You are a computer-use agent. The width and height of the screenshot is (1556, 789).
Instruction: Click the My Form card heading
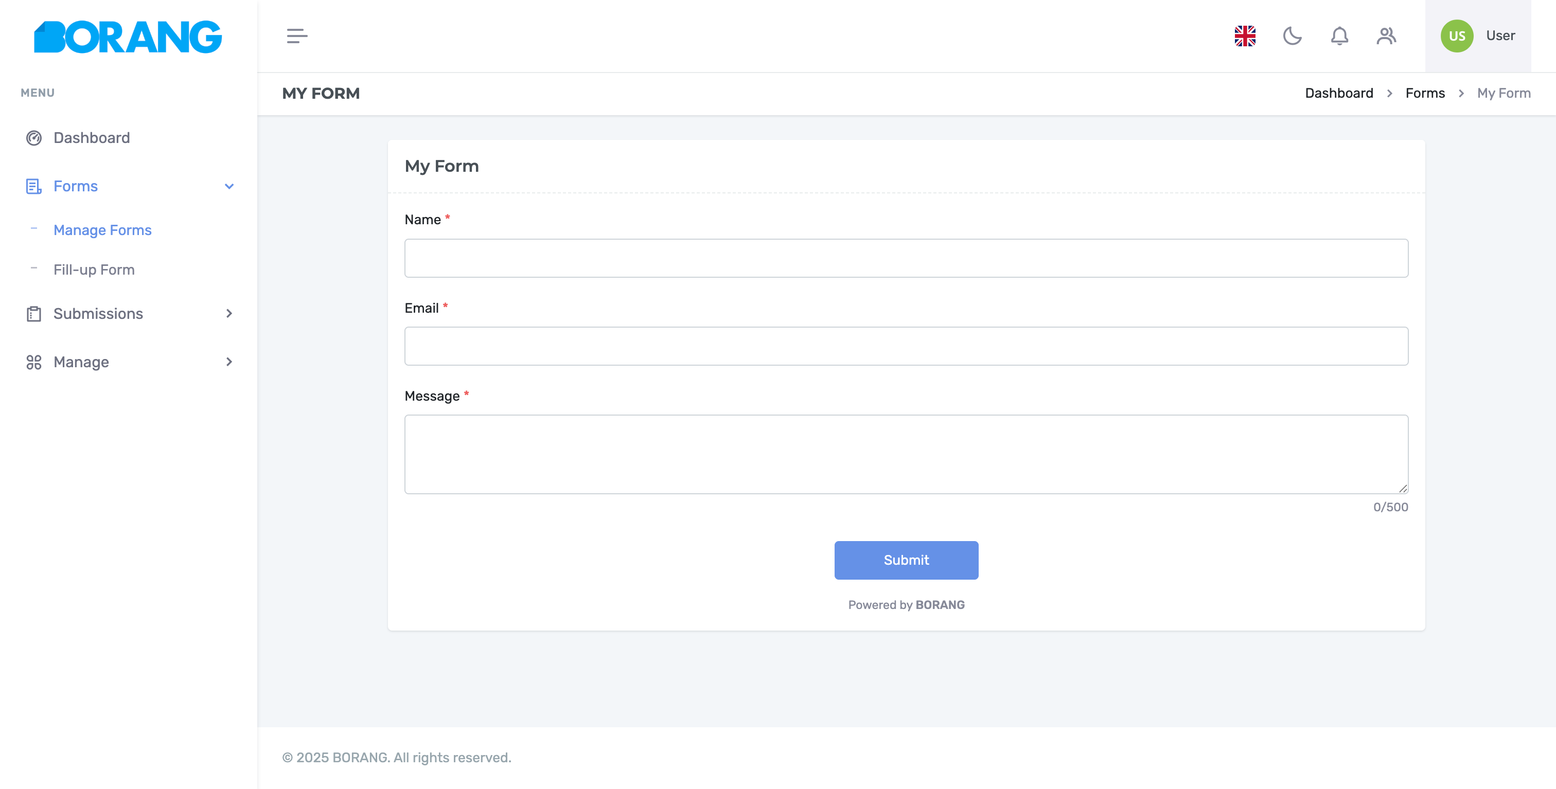441,166
